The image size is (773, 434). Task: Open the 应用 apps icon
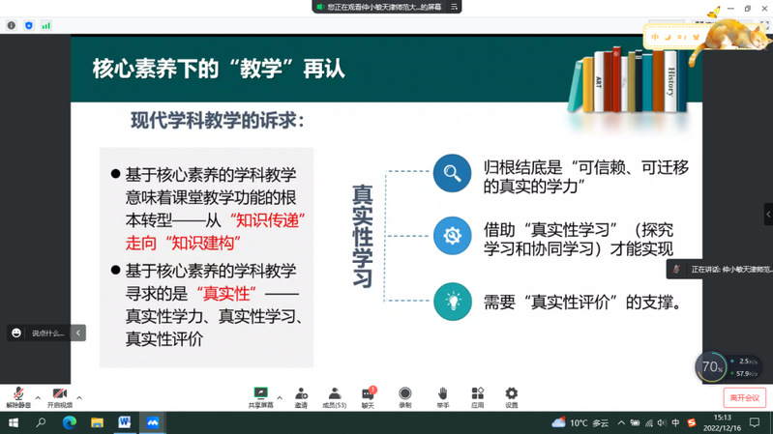477,396
